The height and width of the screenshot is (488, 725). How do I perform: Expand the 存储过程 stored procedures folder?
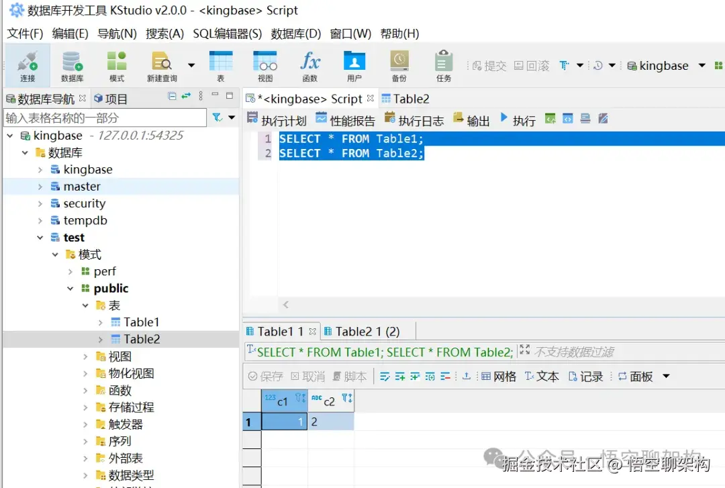[x=85, y=407]
